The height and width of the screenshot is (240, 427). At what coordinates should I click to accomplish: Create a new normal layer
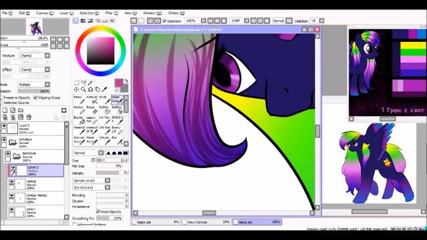5,110
